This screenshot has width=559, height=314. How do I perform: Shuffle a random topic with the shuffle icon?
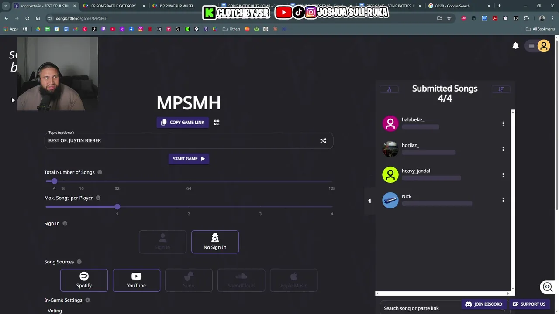pos(323,141)
